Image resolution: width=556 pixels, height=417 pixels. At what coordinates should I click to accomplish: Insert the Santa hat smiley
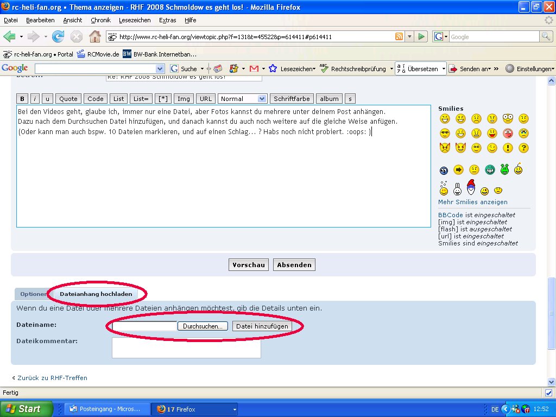(x=471, y=187)
